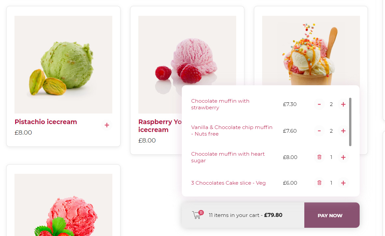Remove Chocolate muffin with heart sugar

click(319, 157)
